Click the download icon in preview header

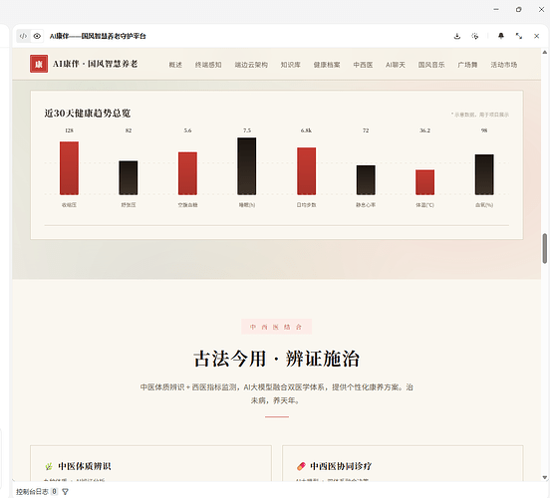[x=457, y=36]
